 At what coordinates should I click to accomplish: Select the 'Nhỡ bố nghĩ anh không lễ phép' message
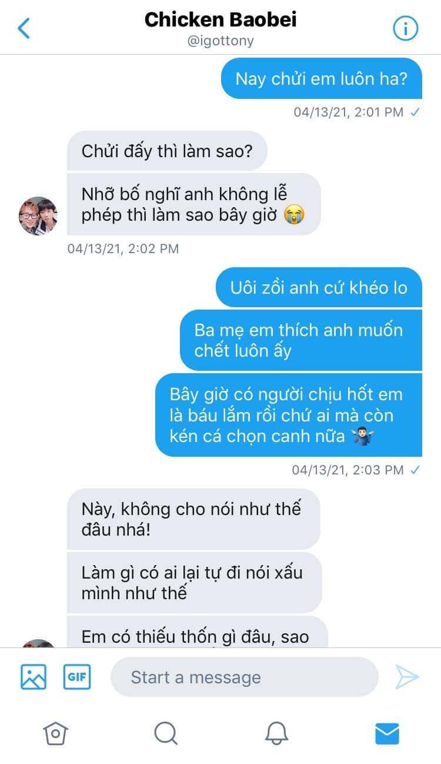[x=194, y=204]
